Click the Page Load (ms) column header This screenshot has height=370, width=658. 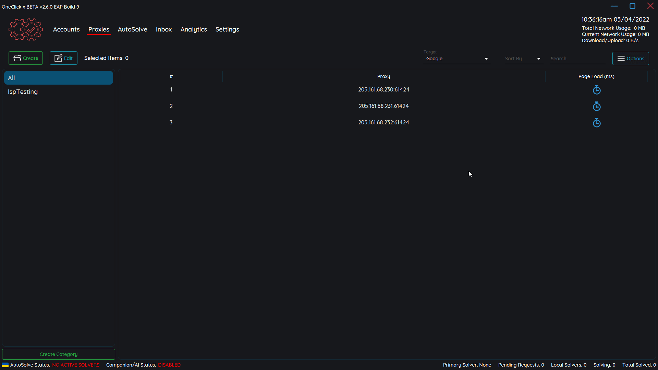(x=596, y=76)
